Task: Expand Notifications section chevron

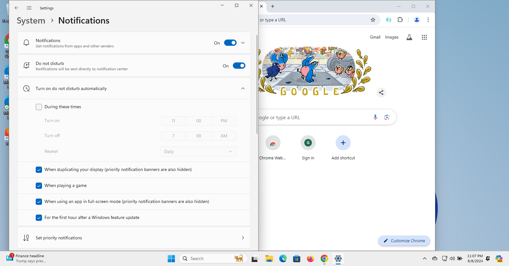Action: (x=243, y=43)
